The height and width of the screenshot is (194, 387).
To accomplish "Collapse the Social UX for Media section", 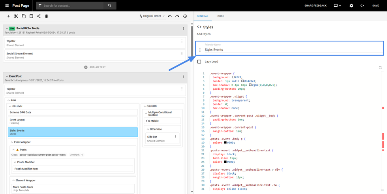I will click(x=7, y=28).
